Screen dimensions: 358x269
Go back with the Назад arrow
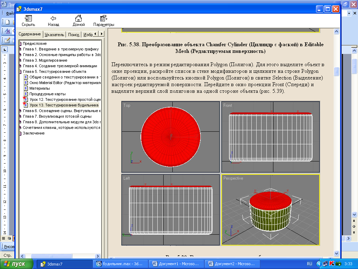point(53,21)
